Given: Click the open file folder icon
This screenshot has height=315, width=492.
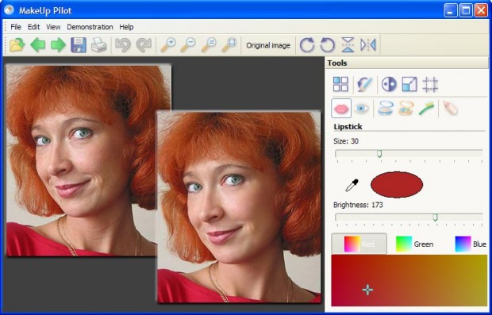Looking at the screenshot, I should click(17, 45).
